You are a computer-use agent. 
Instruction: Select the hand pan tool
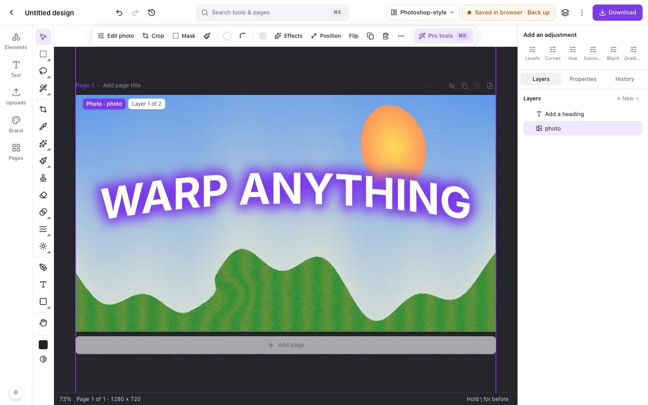pyautogui.click(x=43, y=323)
